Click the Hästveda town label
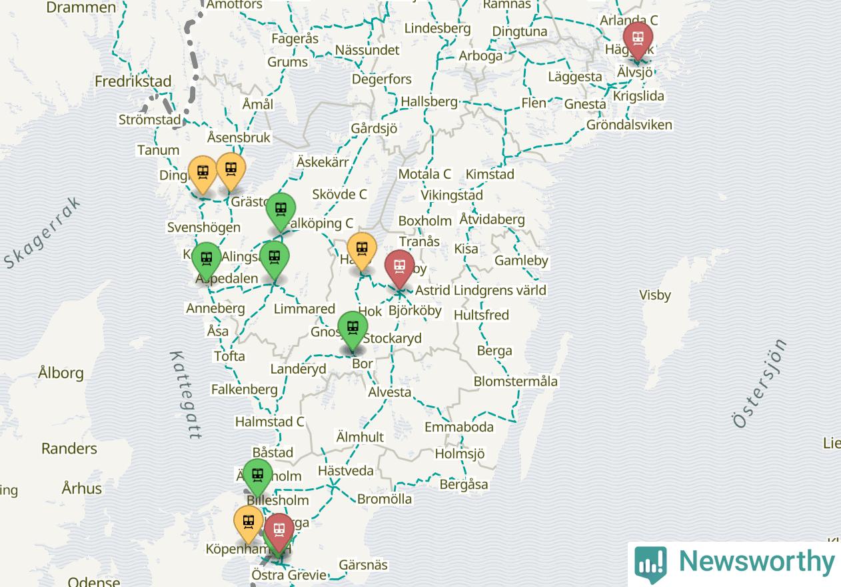The width and height of the screenshot is (841, 587). click(346, 470)
